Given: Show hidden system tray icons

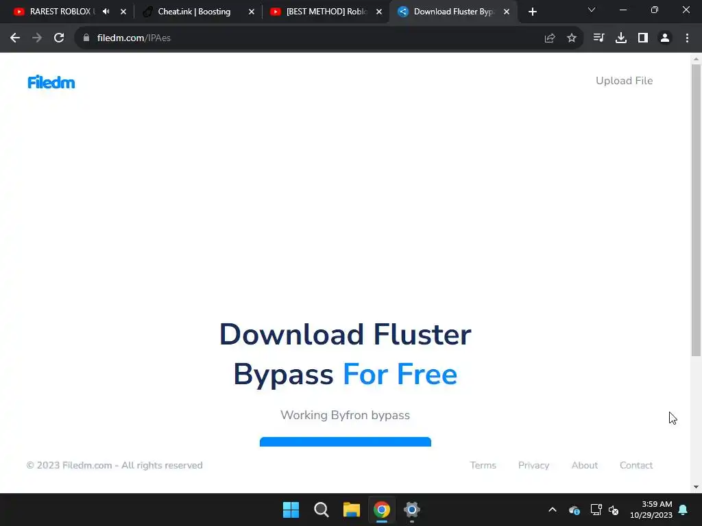Looking at the screenshot, I should coord(553,510).
